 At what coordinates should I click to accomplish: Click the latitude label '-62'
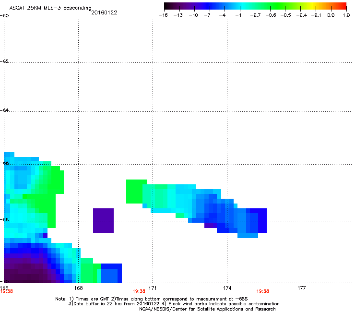coord(4,61)
